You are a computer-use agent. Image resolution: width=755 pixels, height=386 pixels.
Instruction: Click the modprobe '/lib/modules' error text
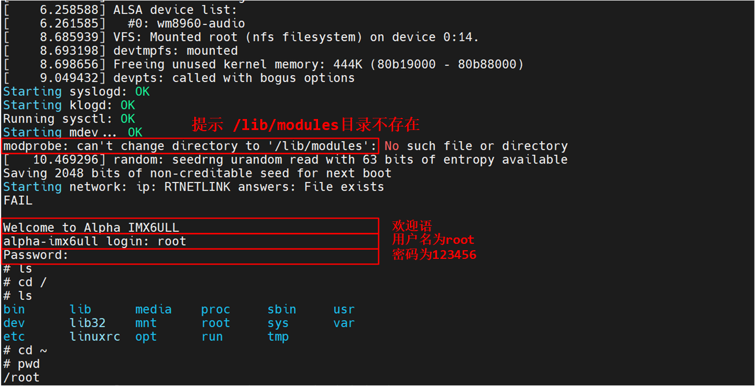pyautogui.click(x=190, y=146)
